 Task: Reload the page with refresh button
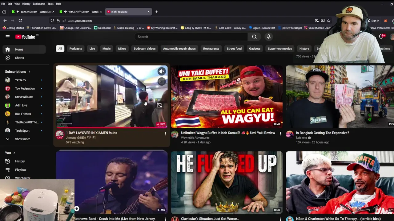pos(20,21)
